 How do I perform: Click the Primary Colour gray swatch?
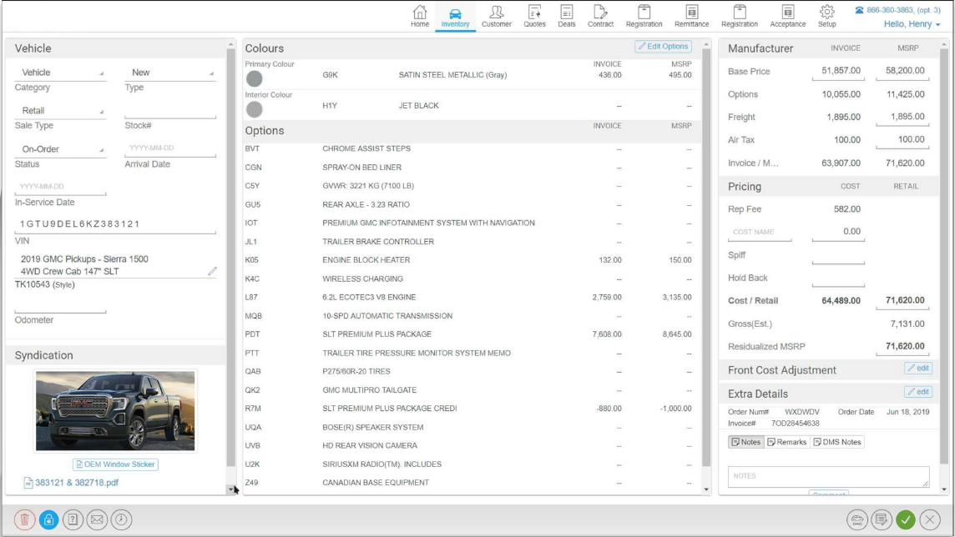pyautogui.click(x=255, y=78)
